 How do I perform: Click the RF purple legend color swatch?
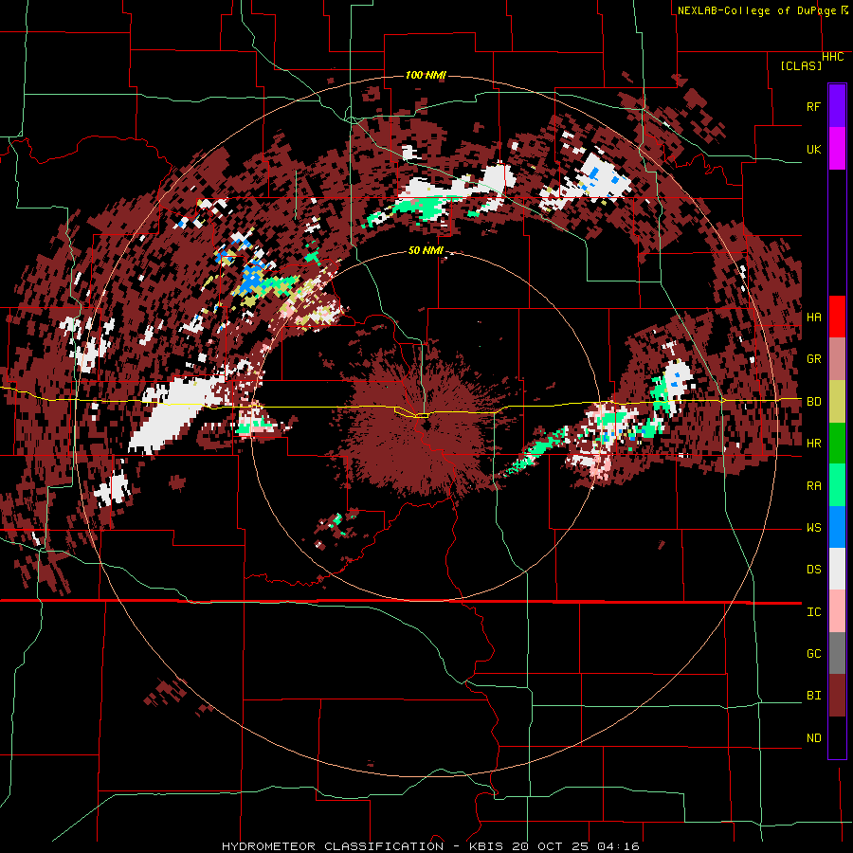tap(837, 105)
